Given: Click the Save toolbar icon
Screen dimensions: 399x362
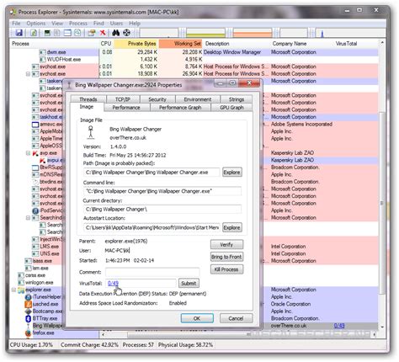Looking at the screenshot, I should click(x=19, y=33).
